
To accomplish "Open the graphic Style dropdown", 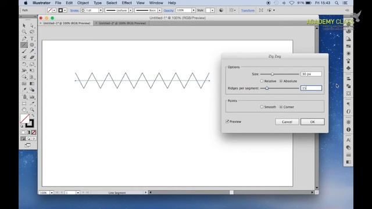I will tap(212, 10).
